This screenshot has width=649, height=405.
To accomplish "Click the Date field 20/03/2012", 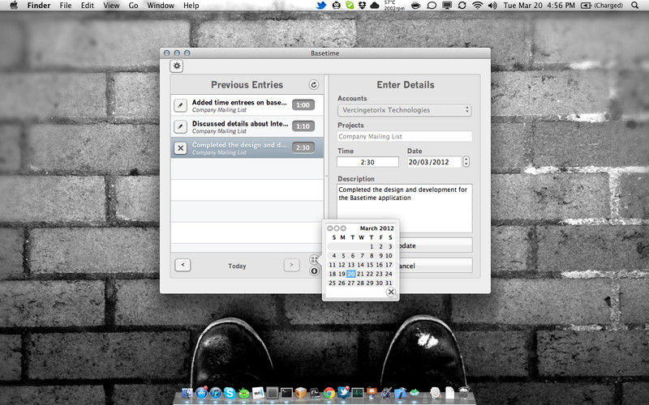I will point(434,162).
